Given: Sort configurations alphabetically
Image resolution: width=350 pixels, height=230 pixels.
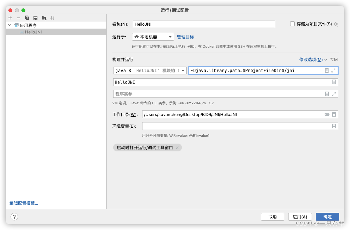Looking at the screenshot, I should (x=53, y=18).
